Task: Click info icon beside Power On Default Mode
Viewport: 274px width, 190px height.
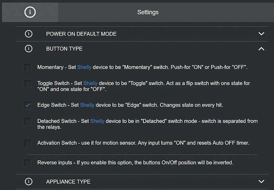Action: pyautogui.click(x=29, y=34)
